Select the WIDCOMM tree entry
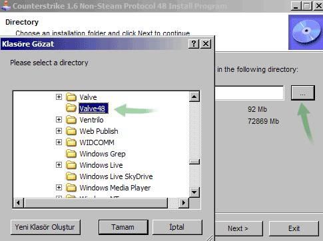 coord(97,142)
